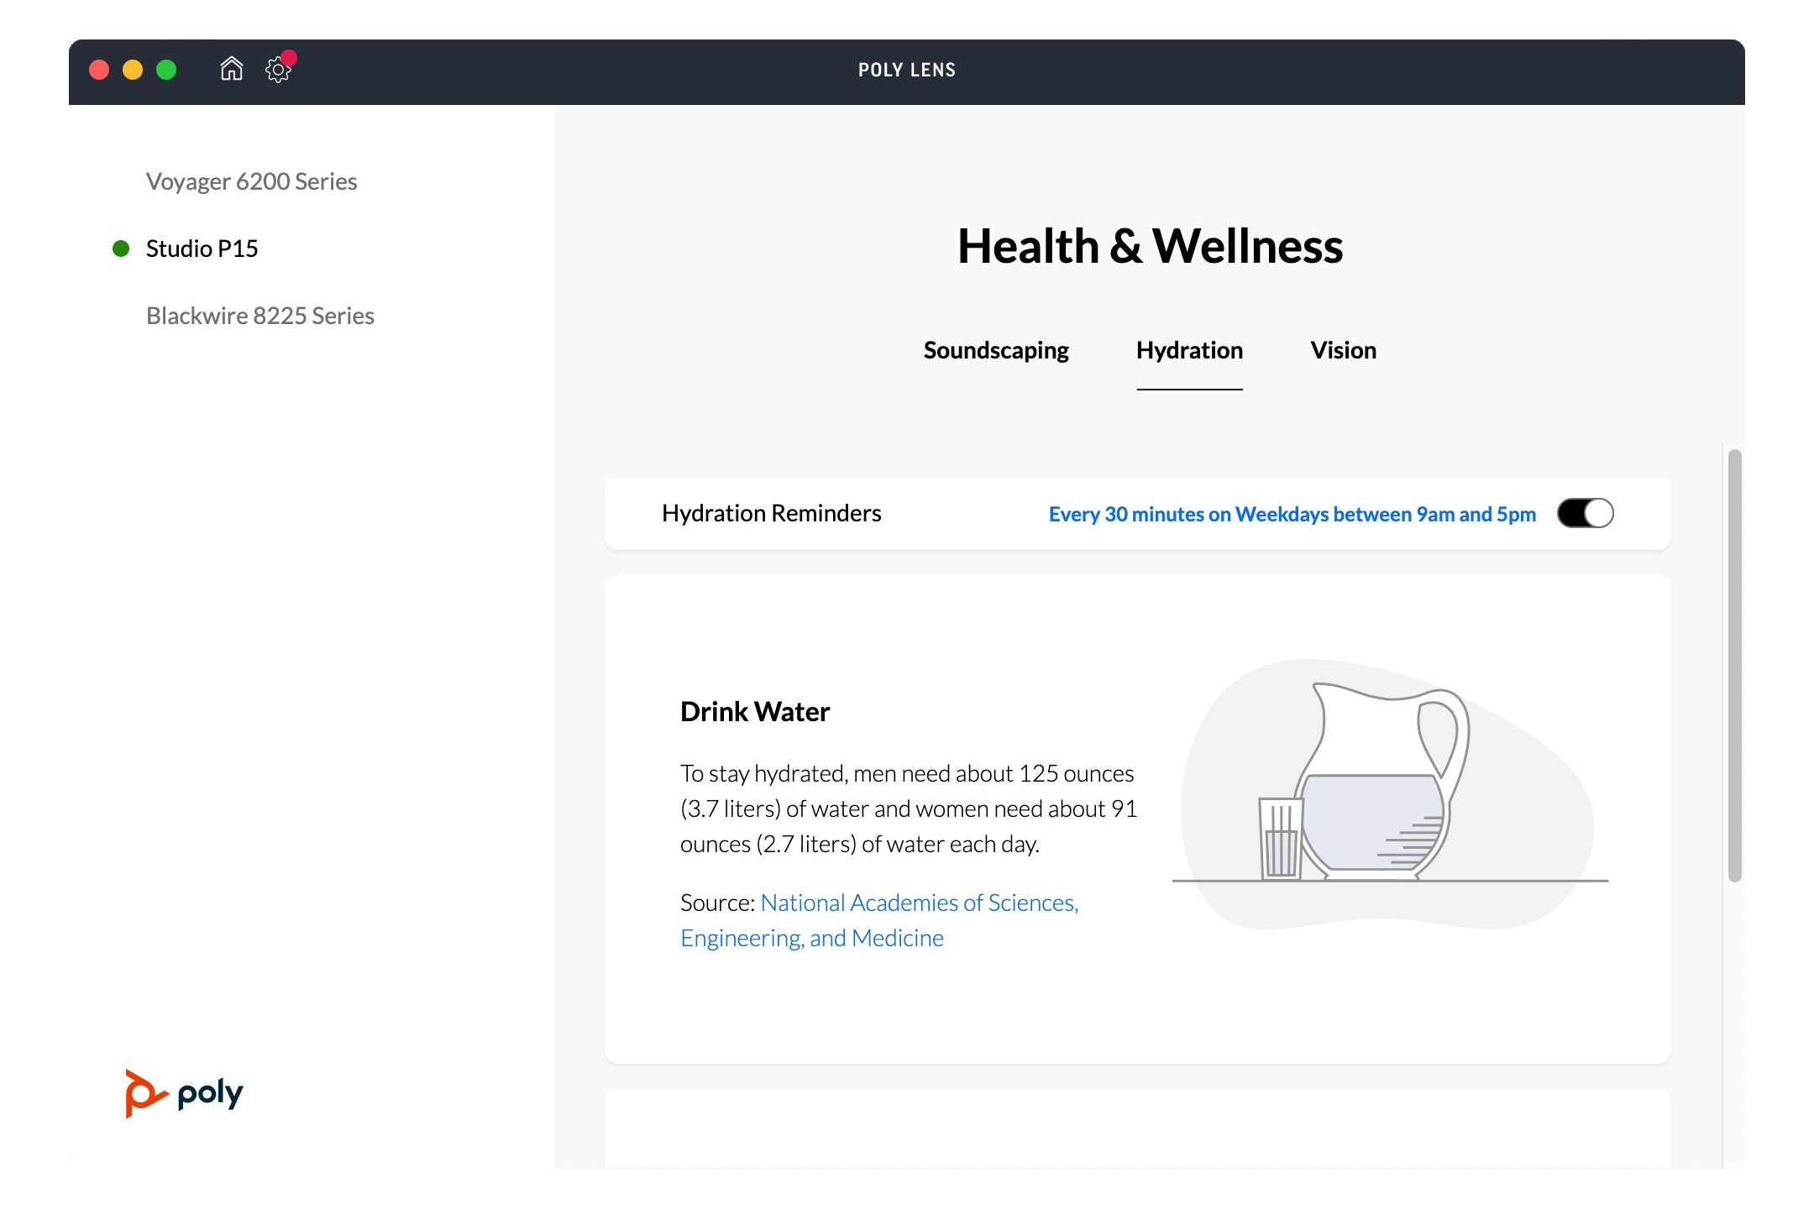The height and width of the screenshot is (1209, 1814).
Task: Choose Blackwire 8225 Series device
Action: tap(260, 316)
